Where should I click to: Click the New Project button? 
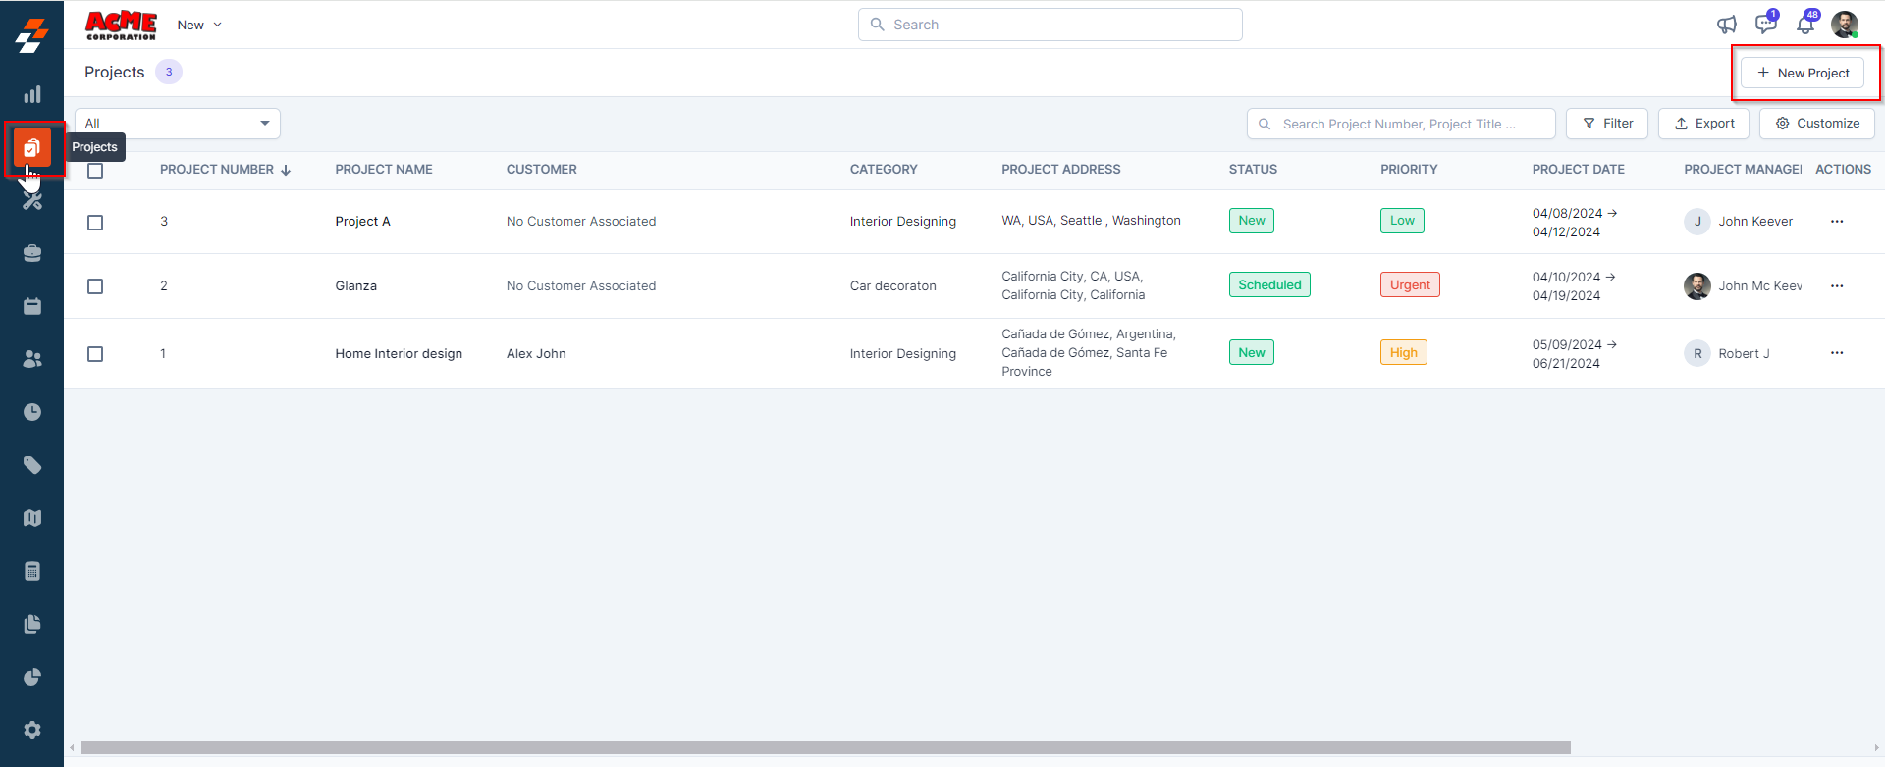[x=1803, y=73]
